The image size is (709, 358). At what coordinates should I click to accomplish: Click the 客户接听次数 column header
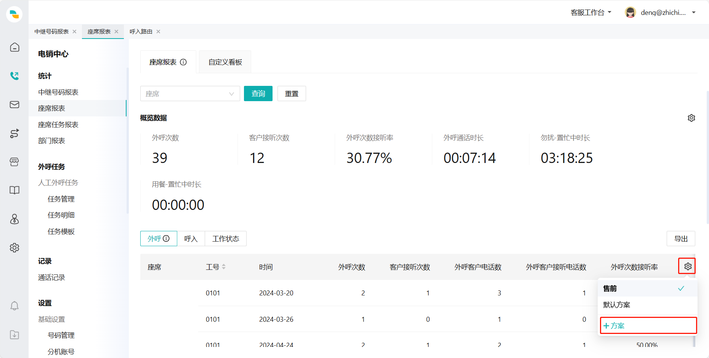pyautogui.click(x=410, y=267)
